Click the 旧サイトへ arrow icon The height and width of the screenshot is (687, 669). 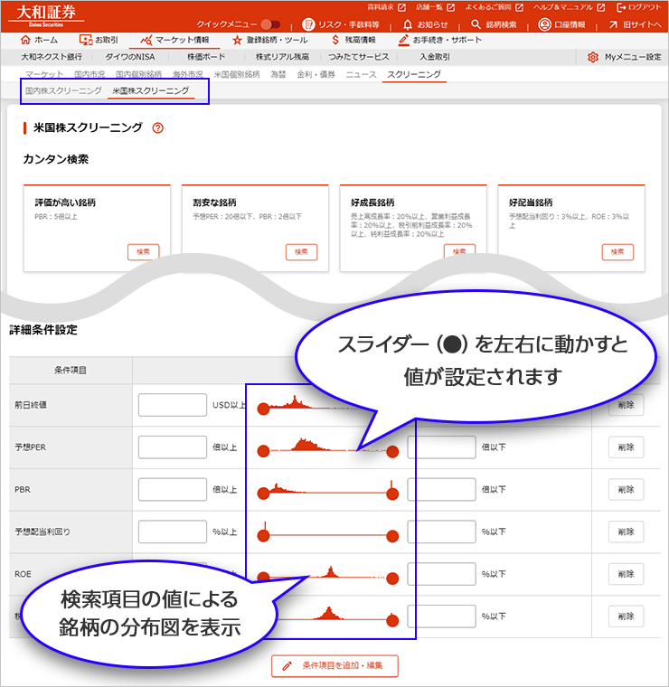(613, 25)
